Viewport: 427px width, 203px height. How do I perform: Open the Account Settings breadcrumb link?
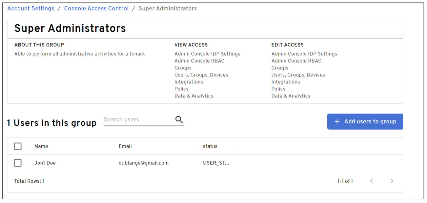point(31,9)
